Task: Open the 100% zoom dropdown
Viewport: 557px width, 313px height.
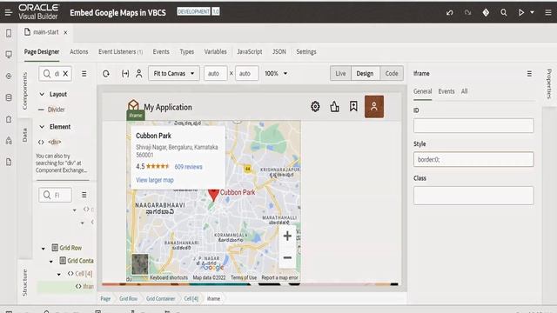Action: (x=276, y=73)
